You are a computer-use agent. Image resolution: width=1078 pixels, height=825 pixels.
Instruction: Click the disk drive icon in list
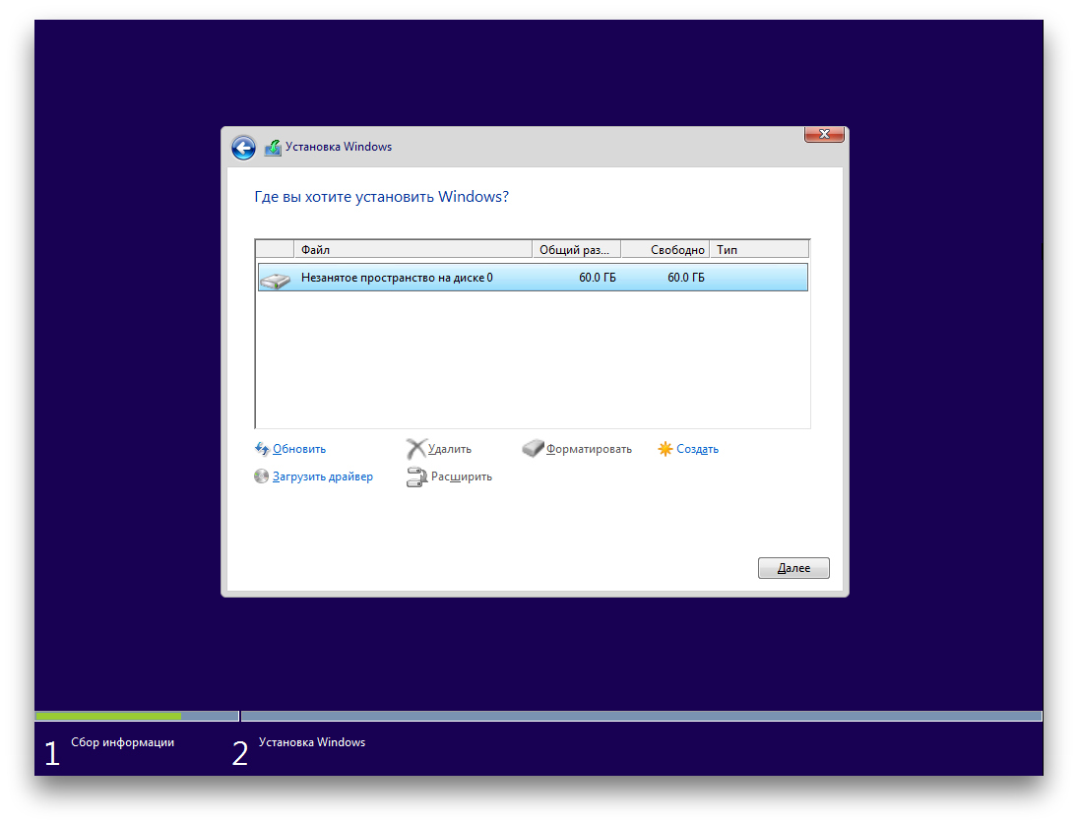tap(276, 280)
